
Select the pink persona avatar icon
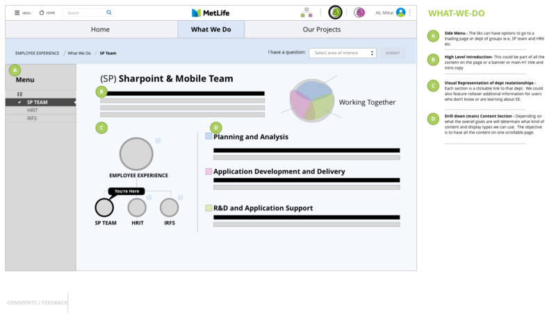[x=359, y=13]
